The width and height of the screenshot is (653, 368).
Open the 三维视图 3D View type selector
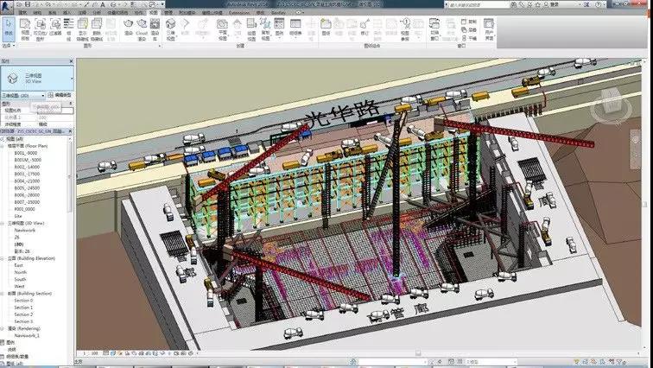pyautogui.click(x=37, y=78)
